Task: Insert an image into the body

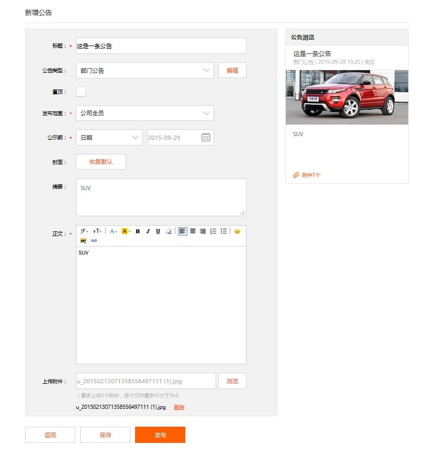Action: 83,241
